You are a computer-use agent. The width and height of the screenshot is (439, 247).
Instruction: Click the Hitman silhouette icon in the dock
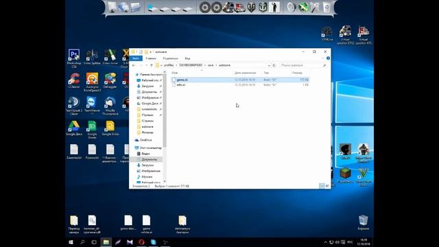point(274,8)
